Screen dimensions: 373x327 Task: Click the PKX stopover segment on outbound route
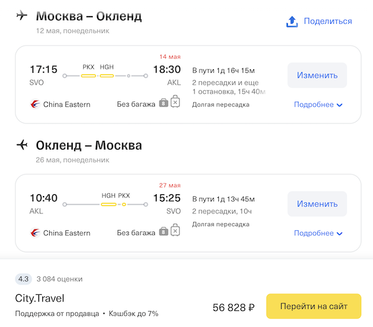point(88,76)
